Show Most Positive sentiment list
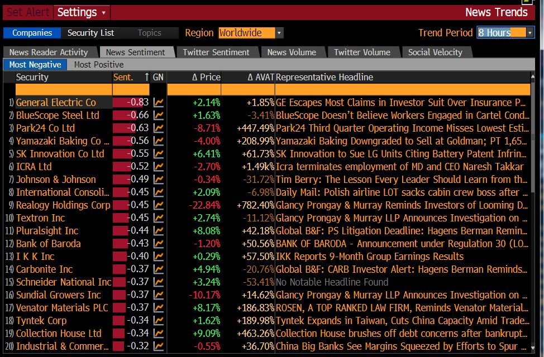This screenshot has height=357, width=544. coord(98,65)
